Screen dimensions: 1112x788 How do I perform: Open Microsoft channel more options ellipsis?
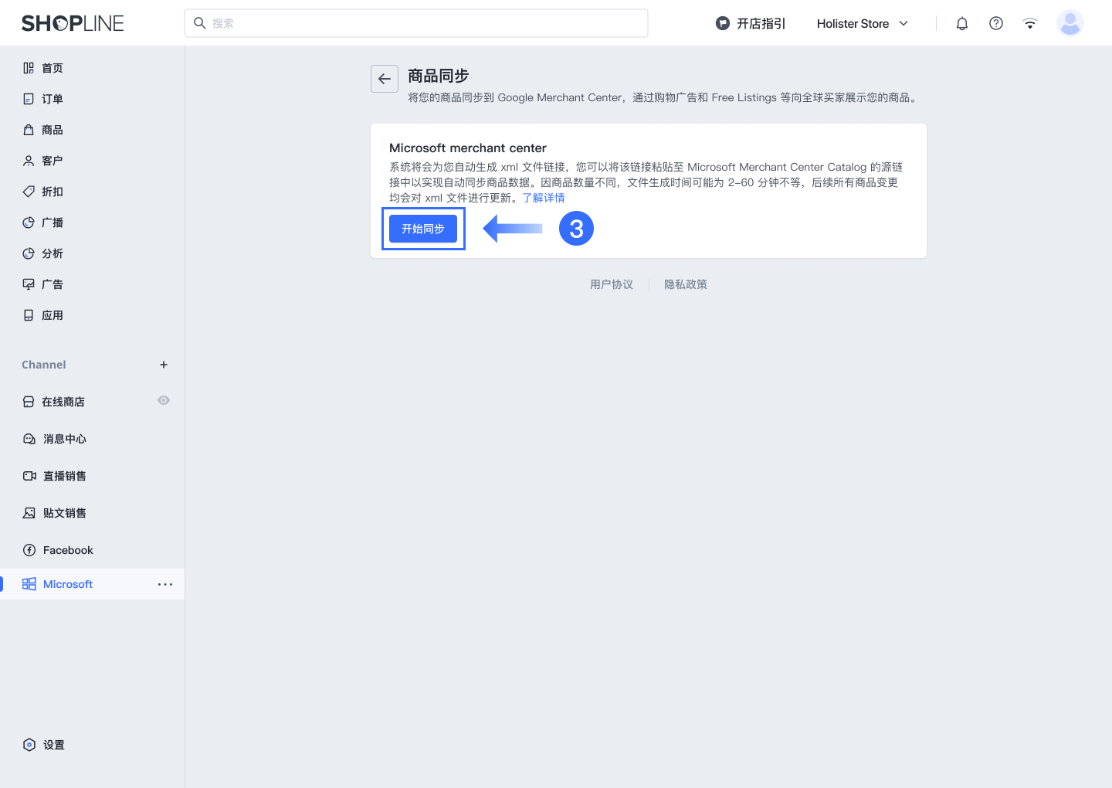(165, 584)
